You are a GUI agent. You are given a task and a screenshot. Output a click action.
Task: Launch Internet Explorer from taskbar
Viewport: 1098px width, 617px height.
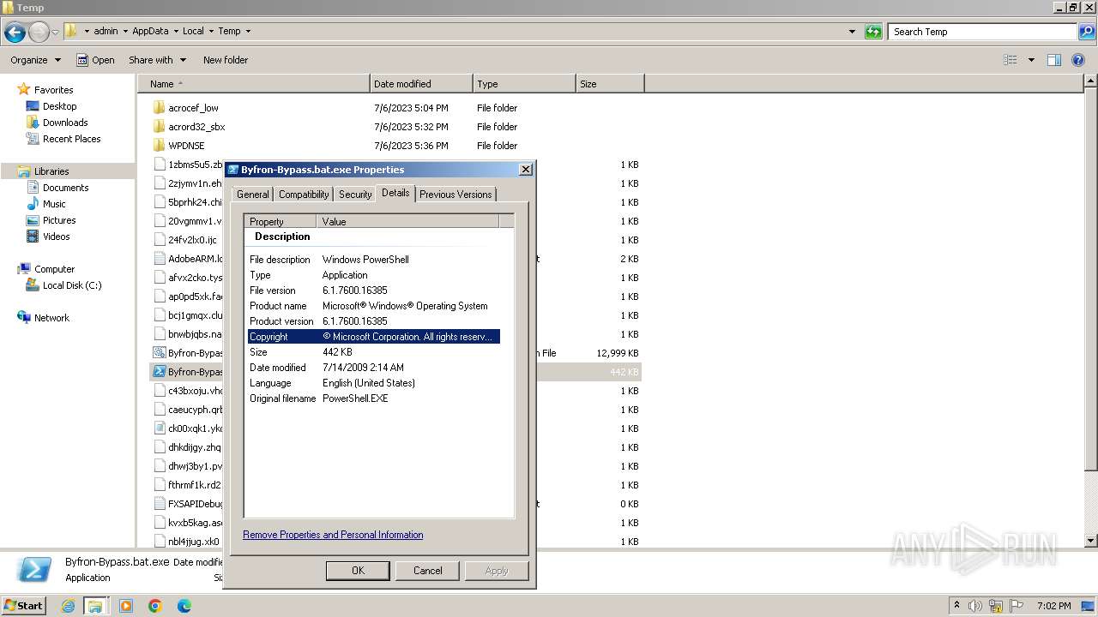(69, 606)
